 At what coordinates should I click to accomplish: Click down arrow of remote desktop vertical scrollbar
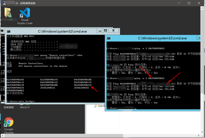click(203, 132)
